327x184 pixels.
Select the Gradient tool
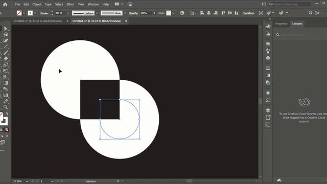6,83
